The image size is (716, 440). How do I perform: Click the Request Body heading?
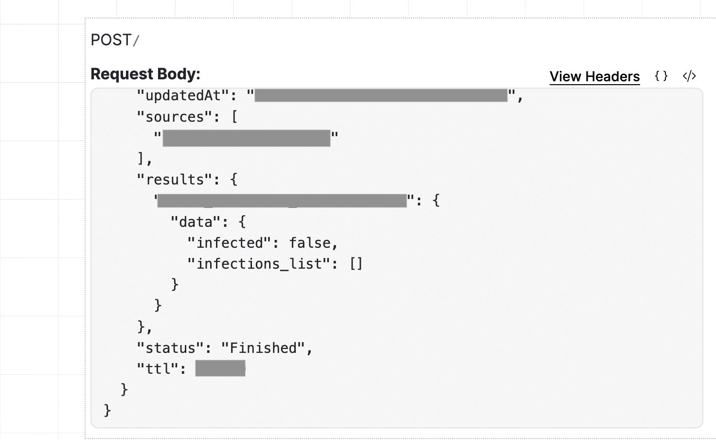click(x=145, y=74)
